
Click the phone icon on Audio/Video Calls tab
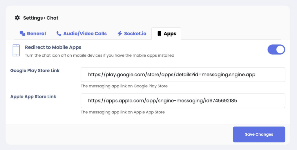(x=59, y=34)
